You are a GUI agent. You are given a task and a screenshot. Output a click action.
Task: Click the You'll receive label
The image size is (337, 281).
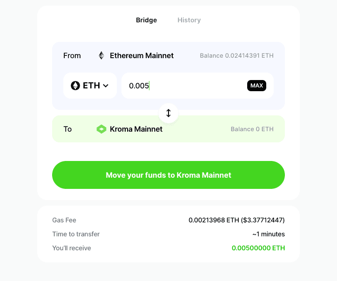pos(72,248)
